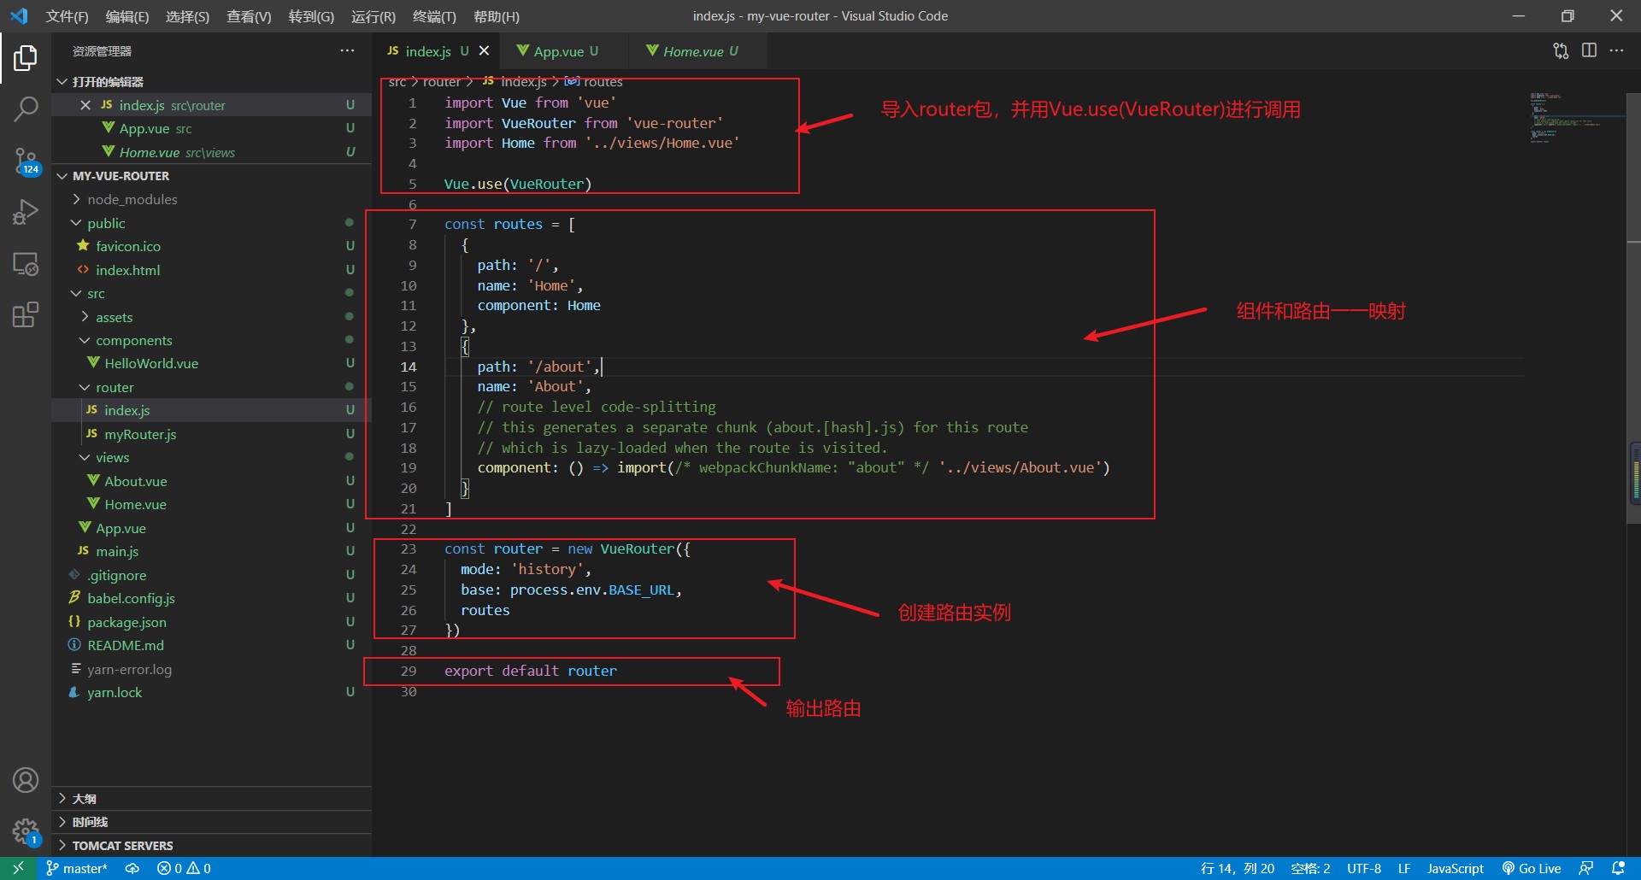
Task: Click the open changes icon in editor toolbar
Action: point(1561,50)
